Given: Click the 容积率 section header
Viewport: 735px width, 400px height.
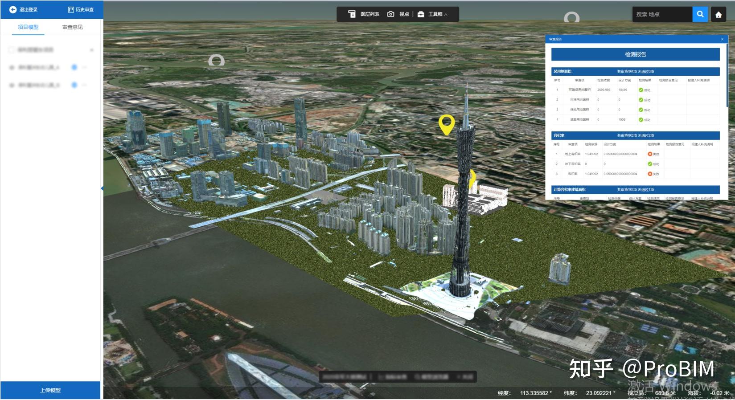Looking at the screenshot, I should pyautogui.click(x=636, y=135).
